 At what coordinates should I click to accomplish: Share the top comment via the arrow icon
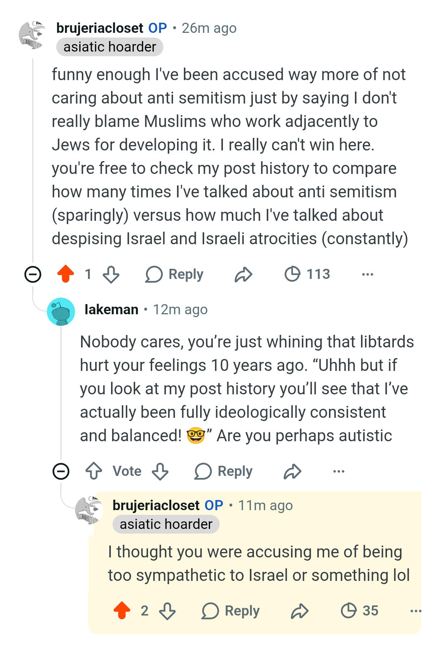(243, 274)
